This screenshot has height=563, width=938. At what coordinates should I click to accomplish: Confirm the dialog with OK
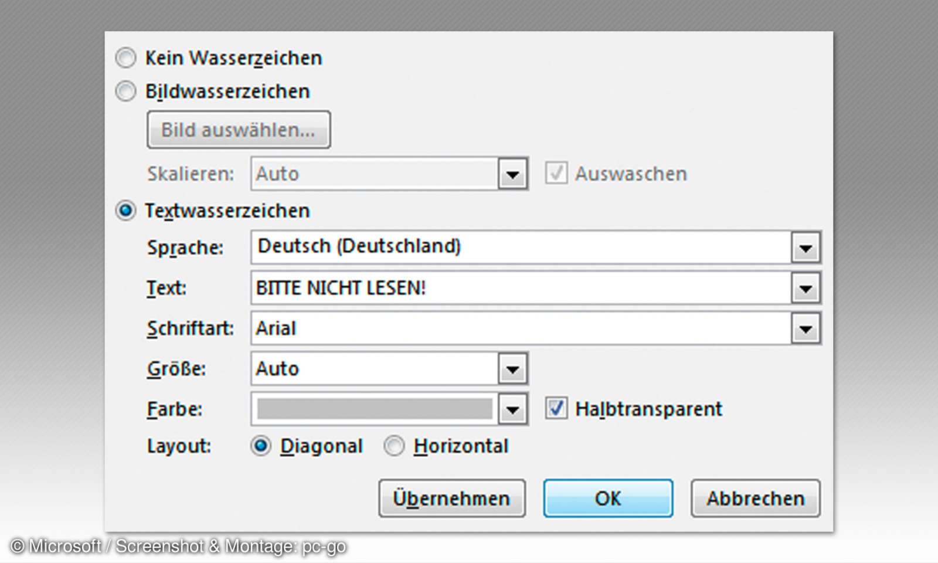click(607, 498)
